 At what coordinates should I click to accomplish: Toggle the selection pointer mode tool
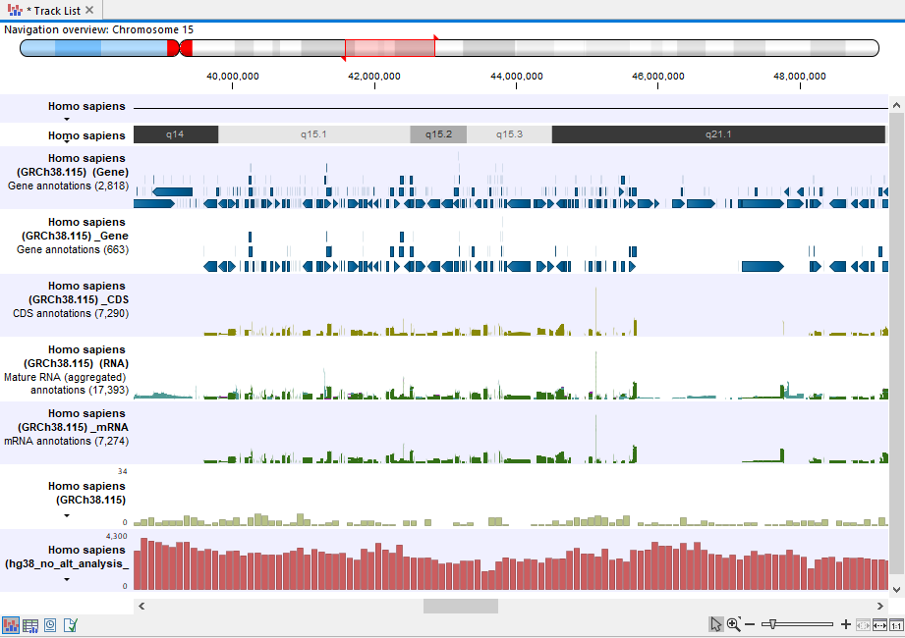click(x=716, y=623)
